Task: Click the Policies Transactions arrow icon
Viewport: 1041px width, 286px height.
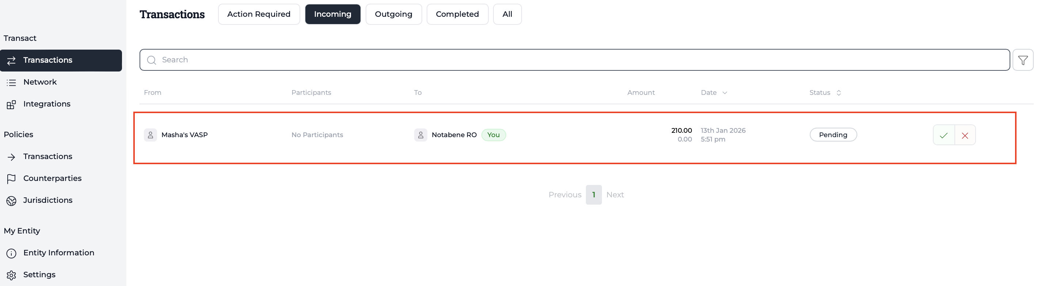Action: (11, 157)
